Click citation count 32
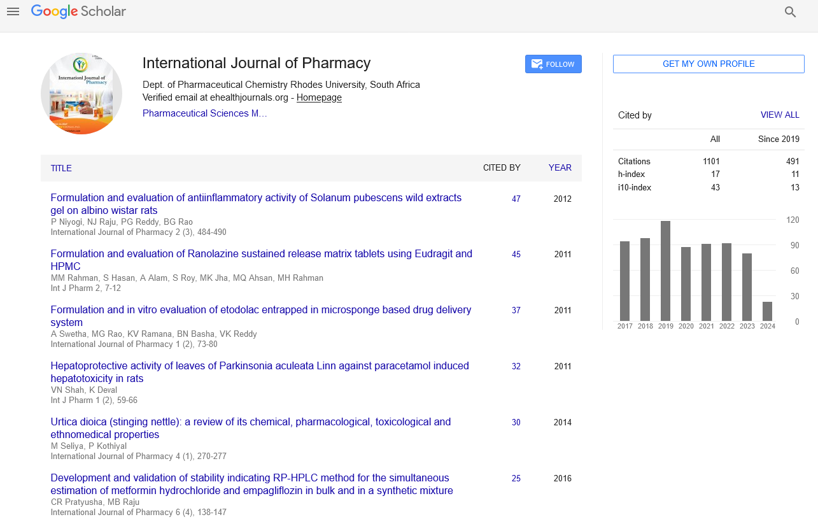 [516, 366]
